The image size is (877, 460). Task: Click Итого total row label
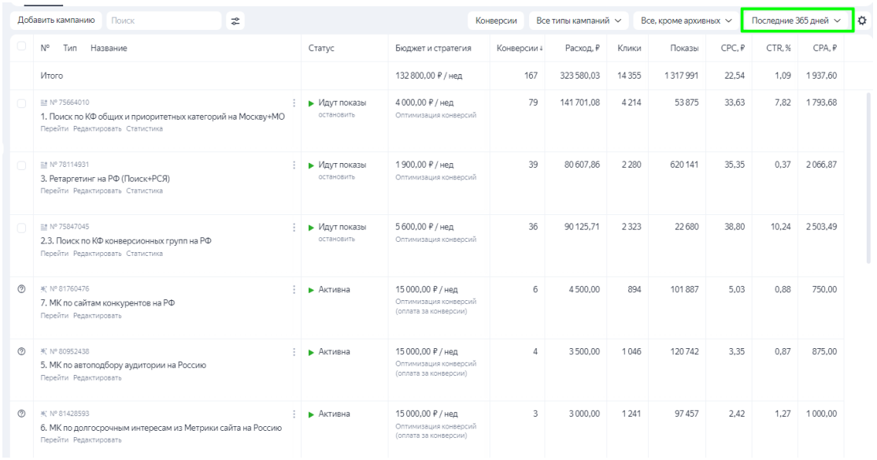51,76
